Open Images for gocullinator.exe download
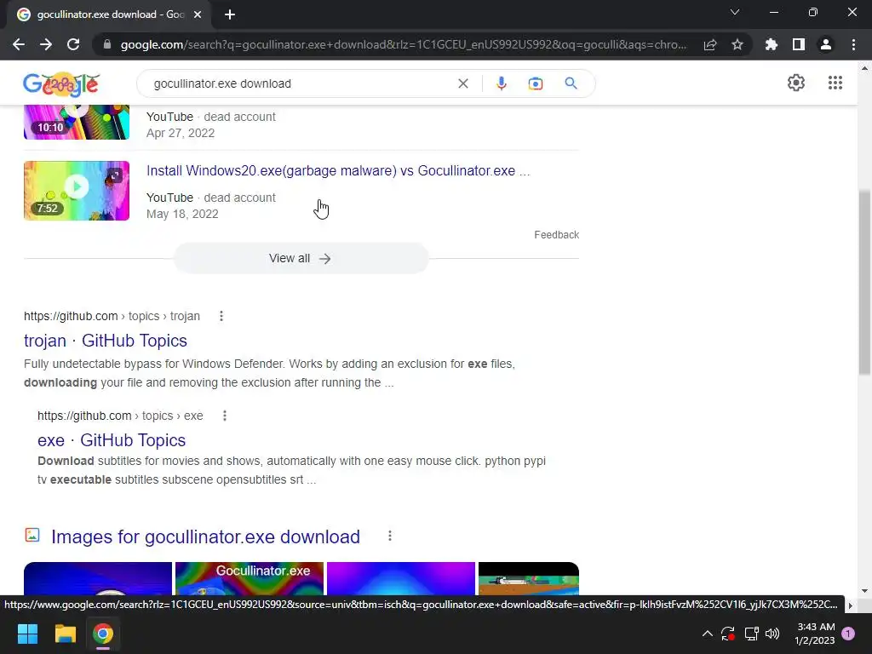Image resolution: width=872 pixels, height=654 pixels. [x=205, y=536]
